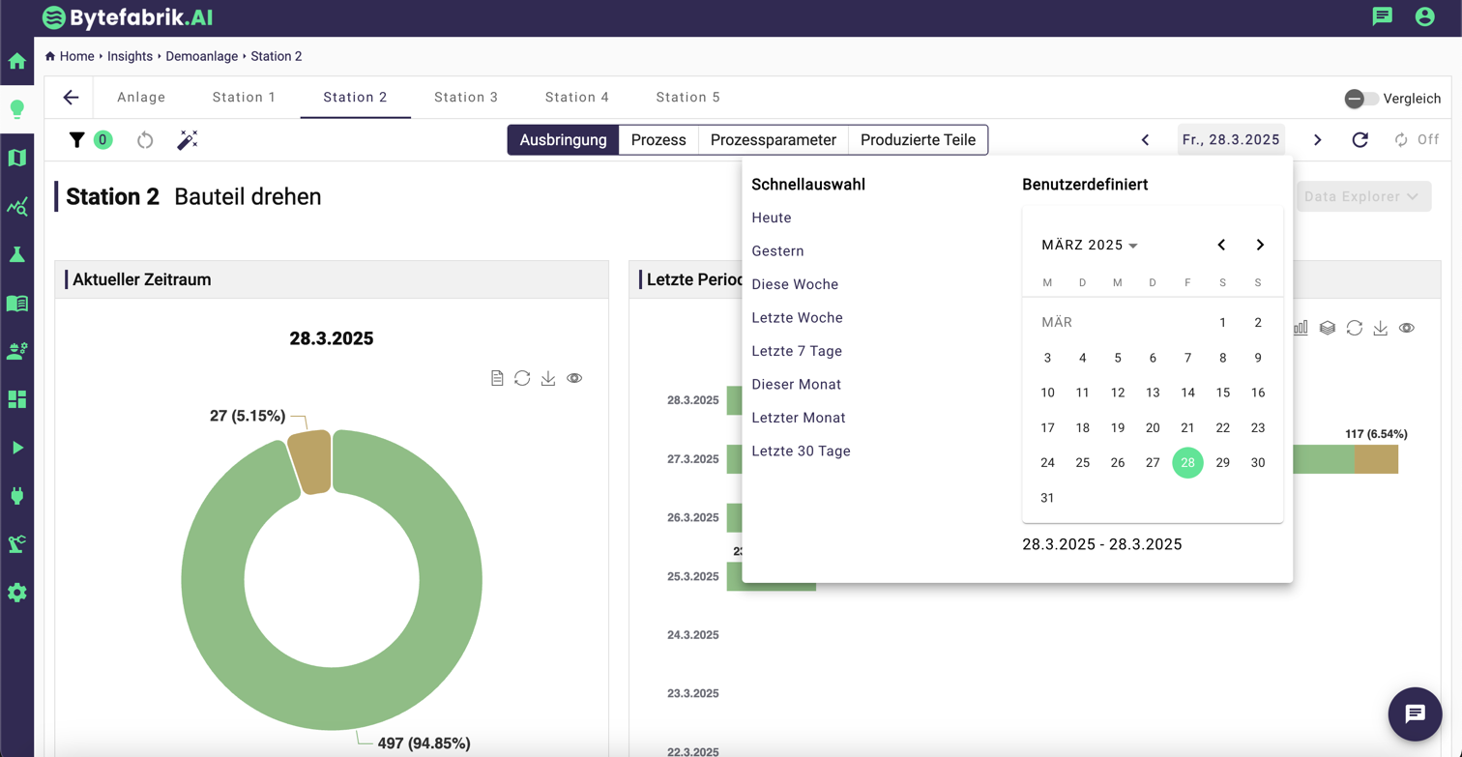Select day 15 in the calendar
The image size is (1462, 757).
pos(1222,393)
